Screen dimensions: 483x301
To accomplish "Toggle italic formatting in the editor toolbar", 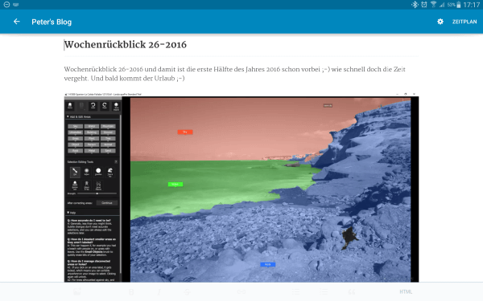I will pos(159,292).
